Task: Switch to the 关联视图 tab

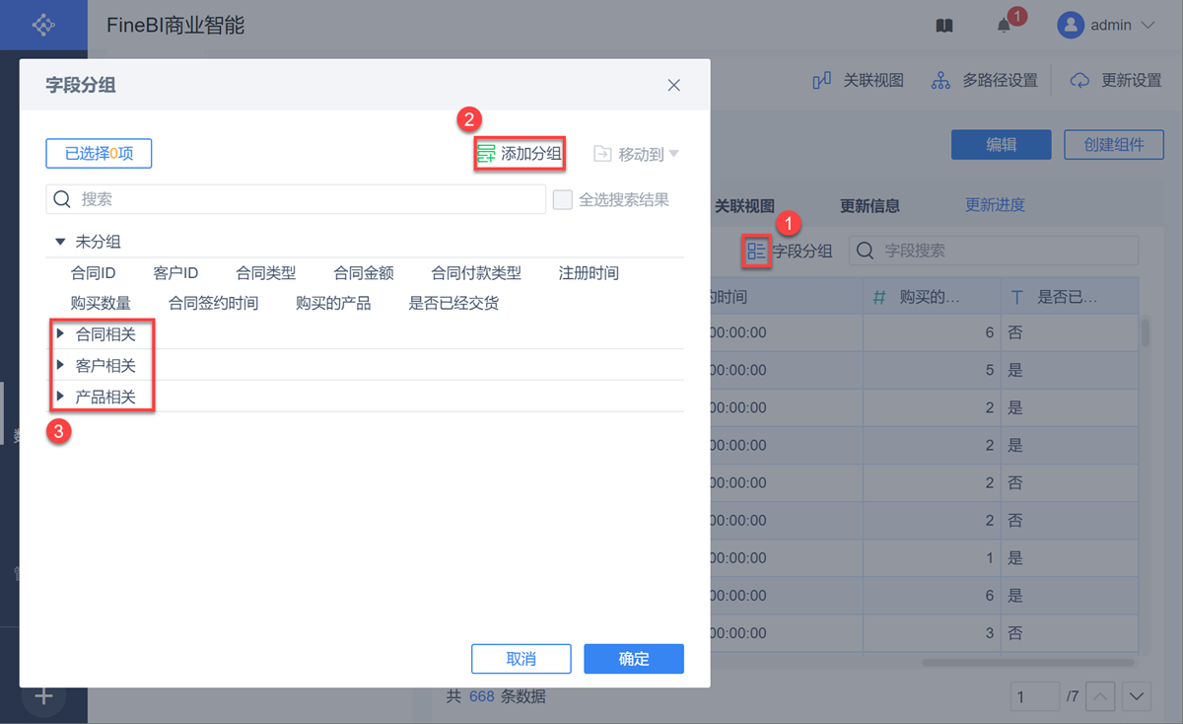Action: (x=744, y=206)
